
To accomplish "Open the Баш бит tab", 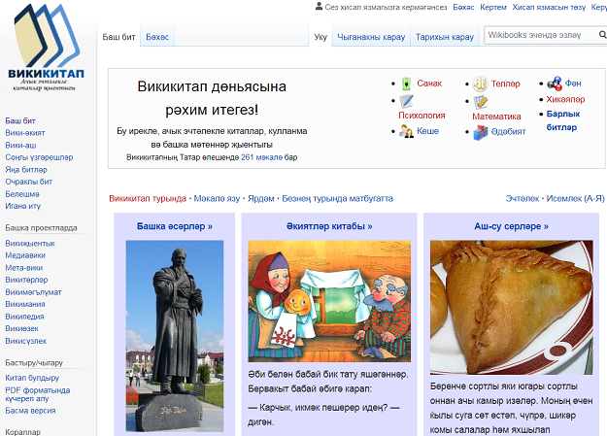I will click(x=118, y=37).
